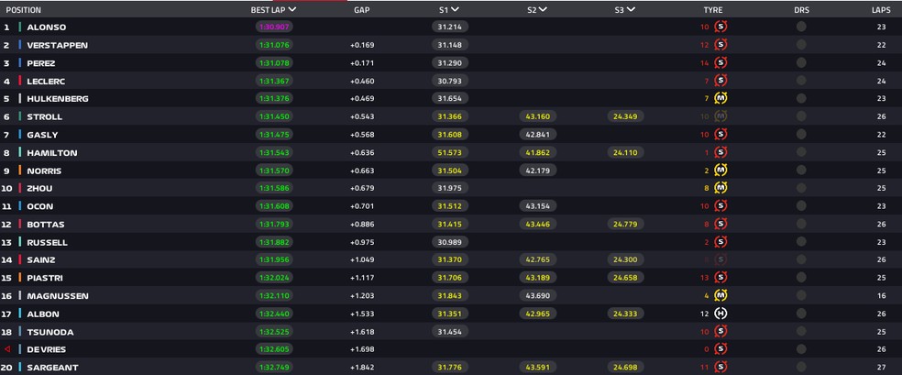Click Leclerc's DRS indicator dot
This screenshot has width=902, height=375.
pos(801,81)
